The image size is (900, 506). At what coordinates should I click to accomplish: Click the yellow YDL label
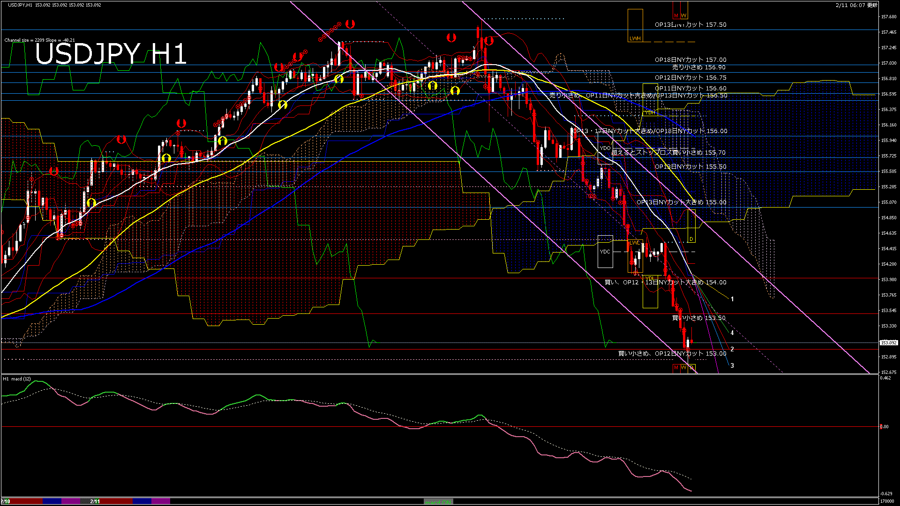[x=650, y=279]
